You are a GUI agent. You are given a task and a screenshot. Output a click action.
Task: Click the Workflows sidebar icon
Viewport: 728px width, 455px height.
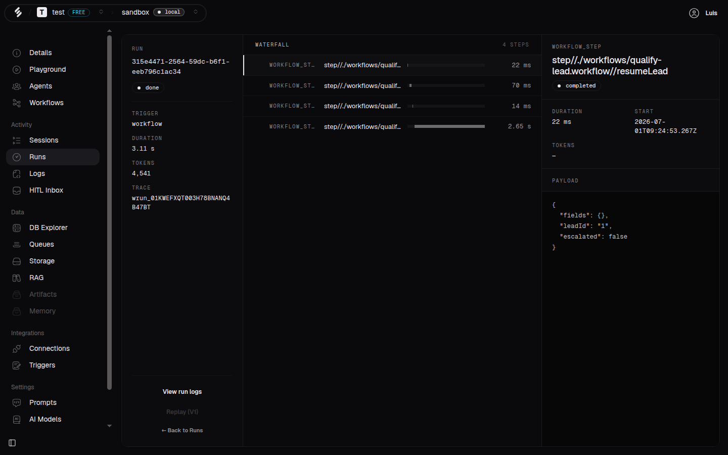(x=17, y=103)
